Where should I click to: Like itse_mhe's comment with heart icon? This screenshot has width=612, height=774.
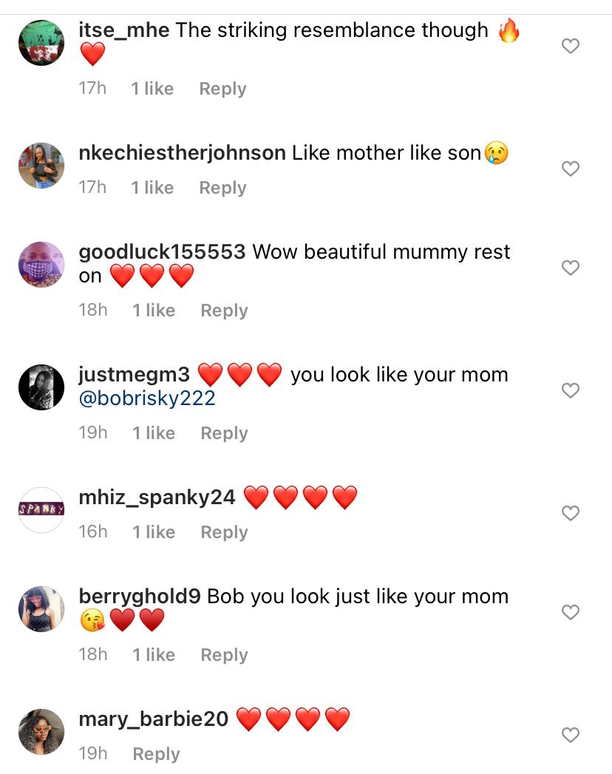tap(570, 46)
